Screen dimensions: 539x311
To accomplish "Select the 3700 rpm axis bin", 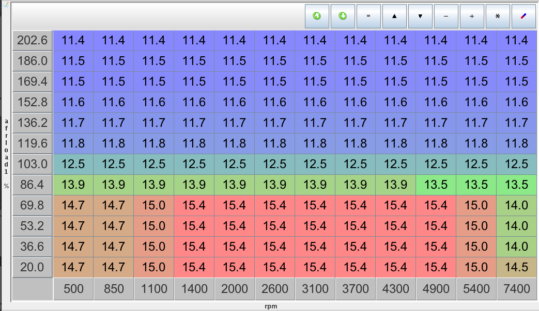I will pyautogui.click(x=356, y=289).
